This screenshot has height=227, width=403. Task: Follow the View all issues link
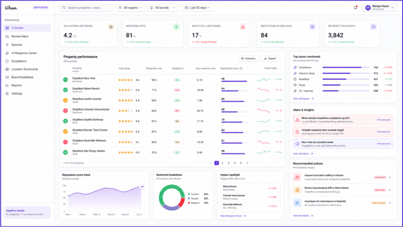tap(303, 99)
